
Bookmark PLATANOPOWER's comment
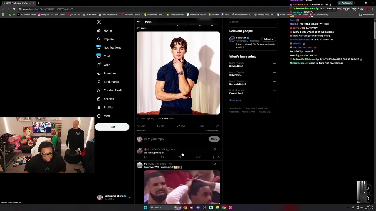click(x=214, y=157)
